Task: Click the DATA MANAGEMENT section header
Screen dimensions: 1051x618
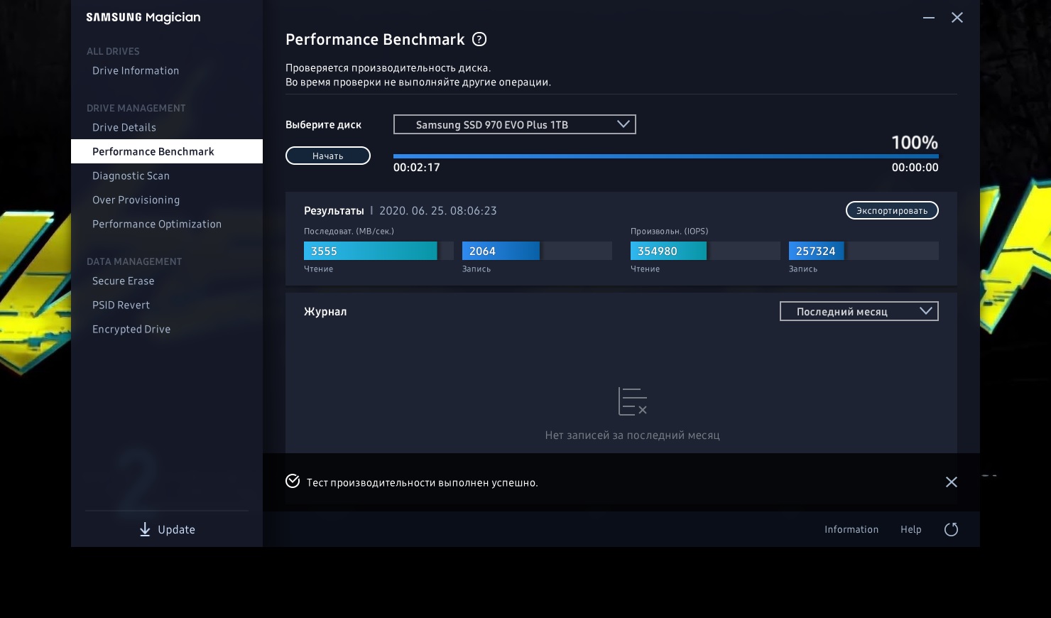Action: tap(134, 261)
